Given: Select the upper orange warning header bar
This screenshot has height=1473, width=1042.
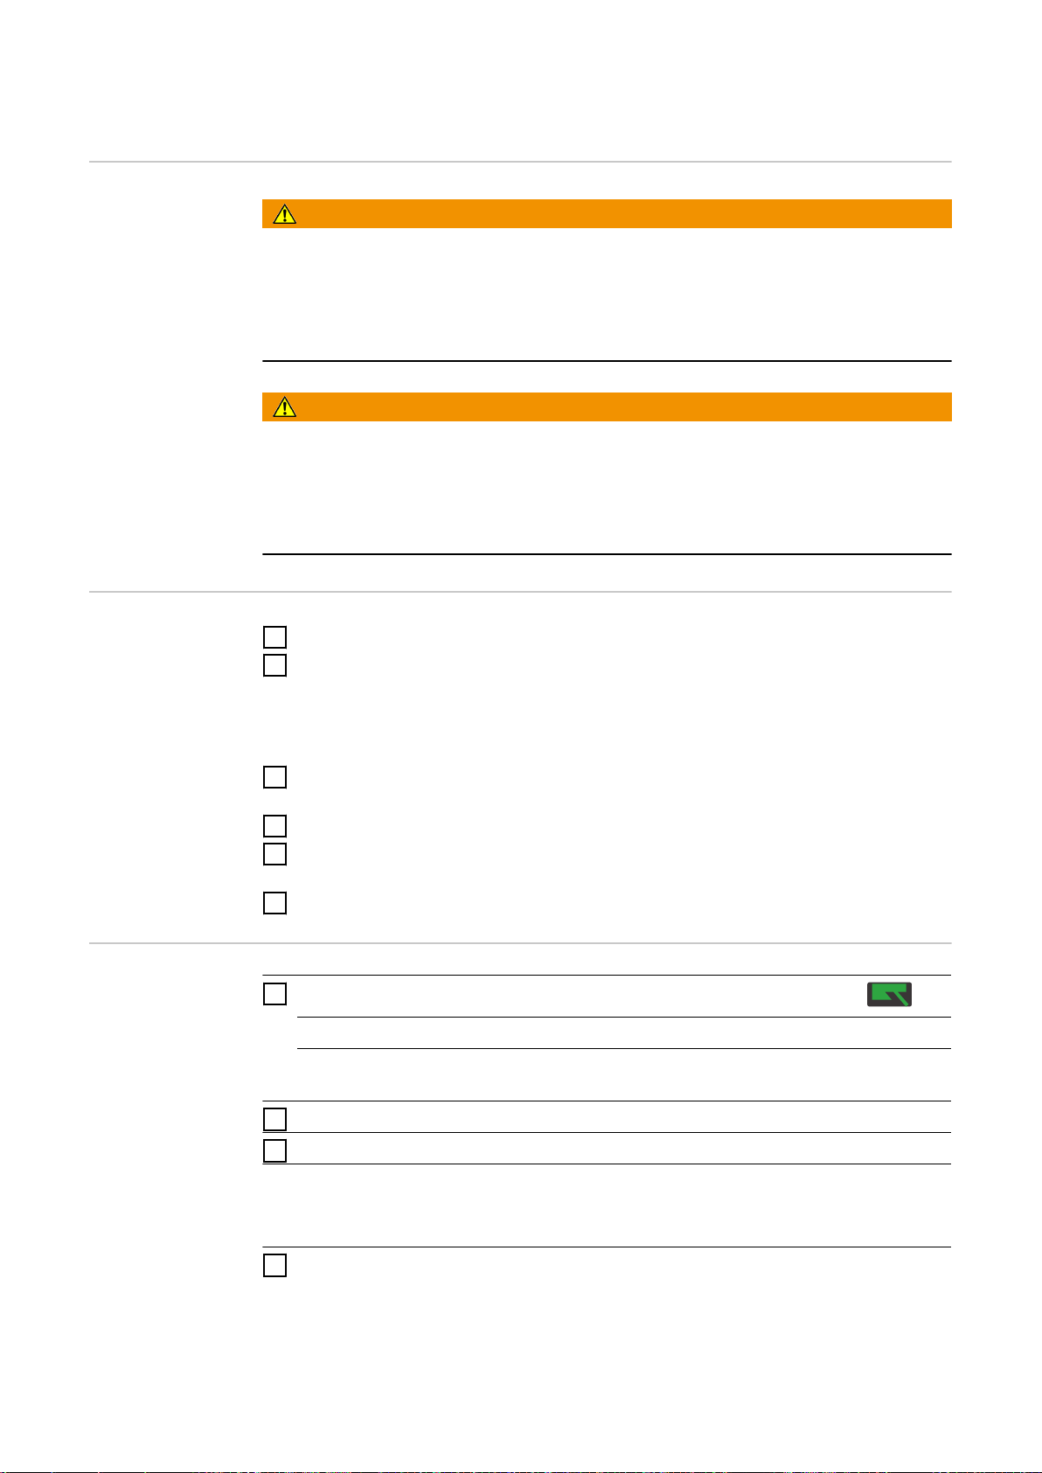Looking at the screenshot, I should pos(607,214).
